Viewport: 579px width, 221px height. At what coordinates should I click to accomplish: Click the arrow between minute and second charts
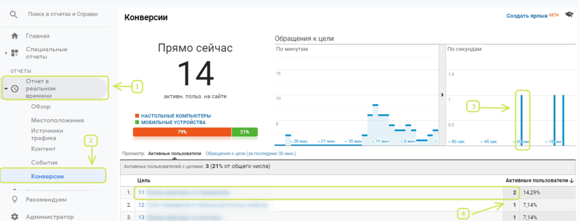(x=442, y=95)
